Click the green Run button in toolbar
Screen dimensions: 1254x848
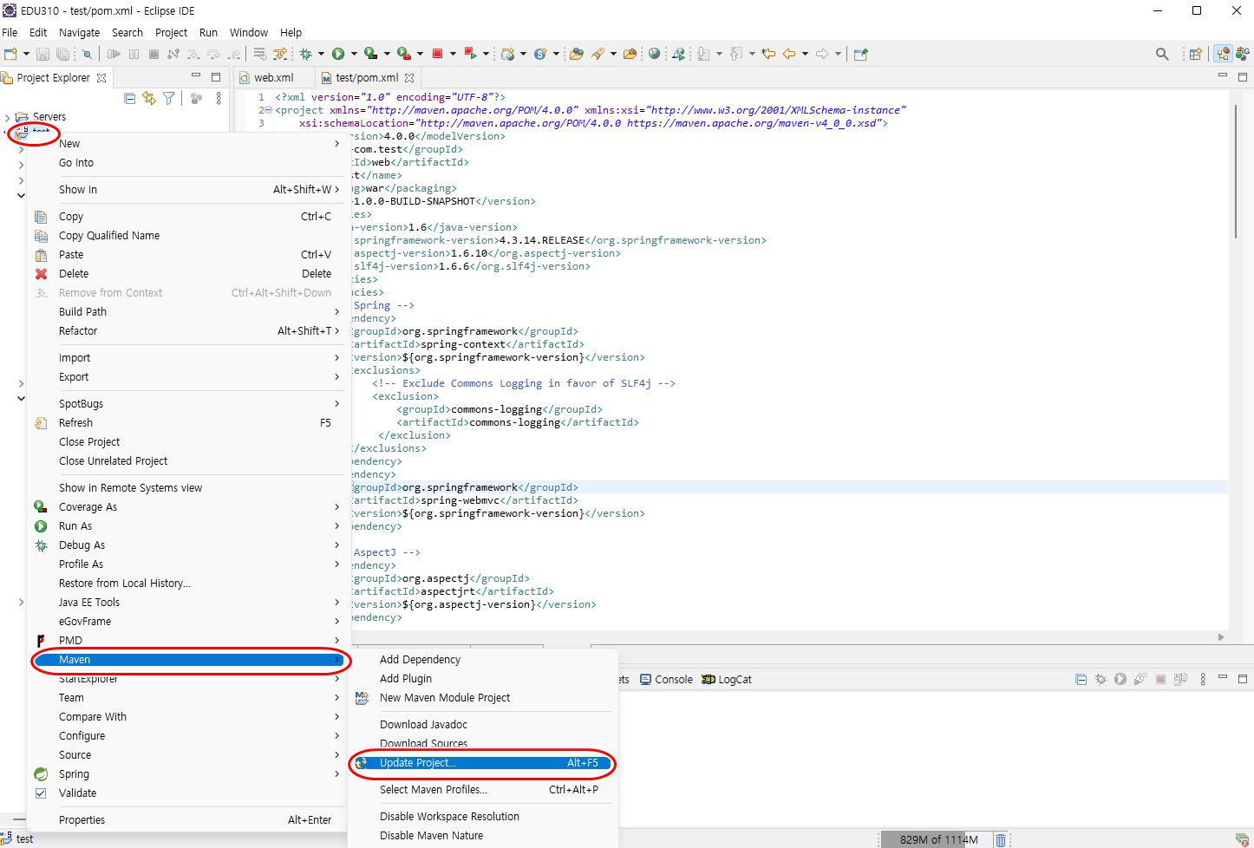click(338, 54)
